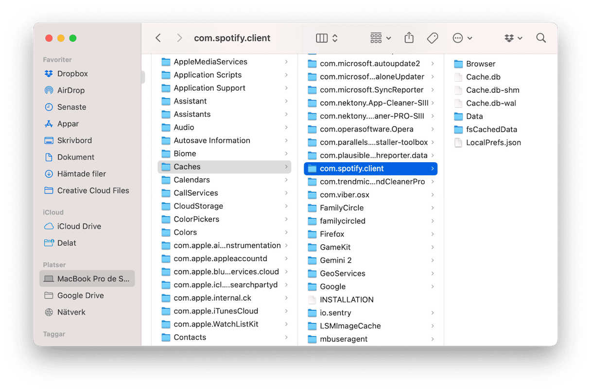Open AirDrop in the sidebar
Viewport: 591px width, 390px height.
coord(70,90)
